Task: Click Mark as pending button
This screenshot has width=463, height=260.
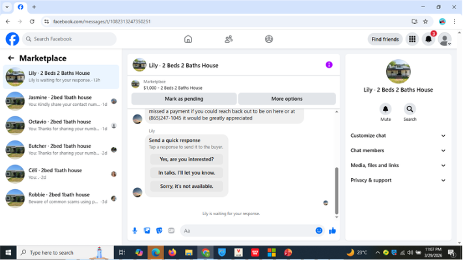Action: pos(184,99)
